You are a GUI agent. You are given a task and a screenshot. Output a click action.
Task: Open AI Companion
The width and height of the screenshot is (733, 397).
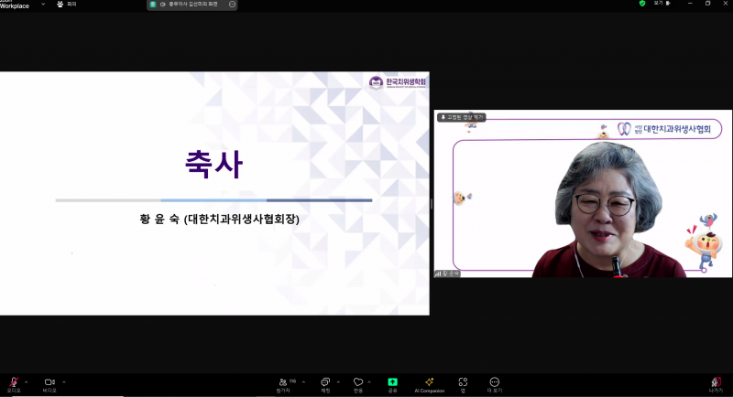(429, 382)
